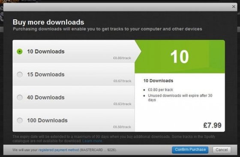Image resolution: width=240 pixels, height=157 pixels.
Task: Cancel the download purchase dialog
Action: click(222, 150)
